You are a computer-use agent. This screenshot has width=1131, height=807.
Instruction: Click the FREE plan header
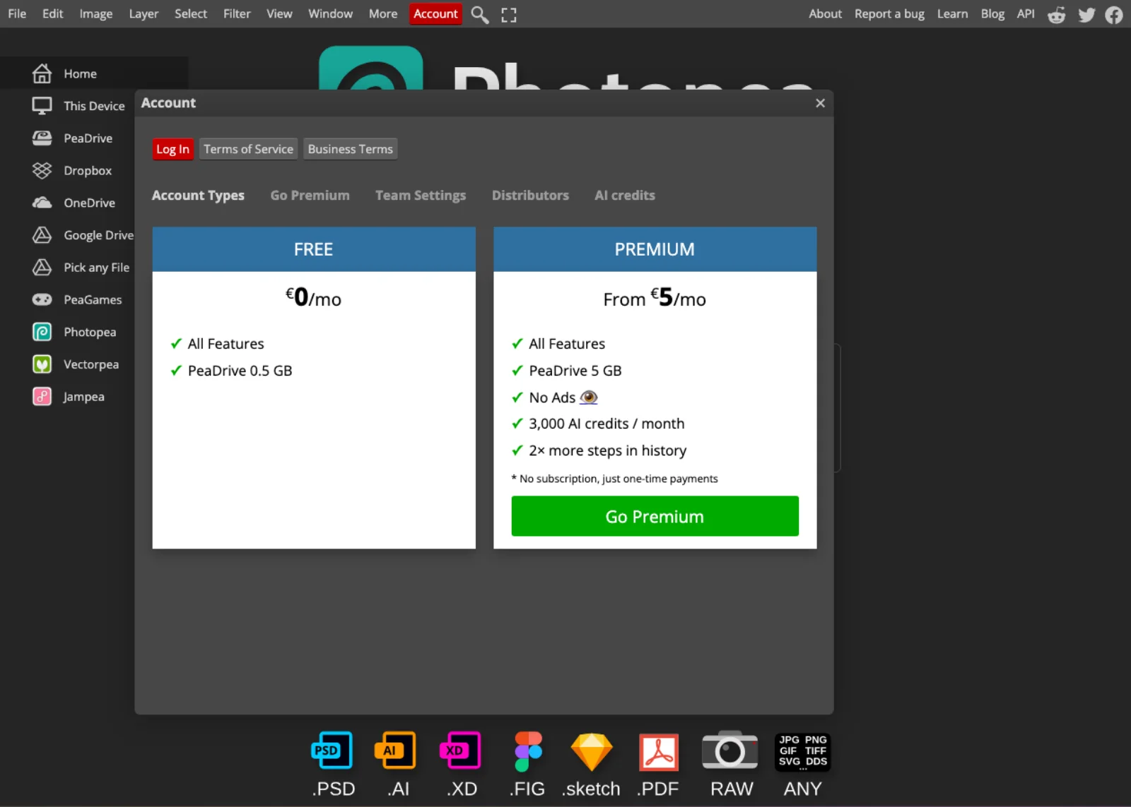coord(314,249)
